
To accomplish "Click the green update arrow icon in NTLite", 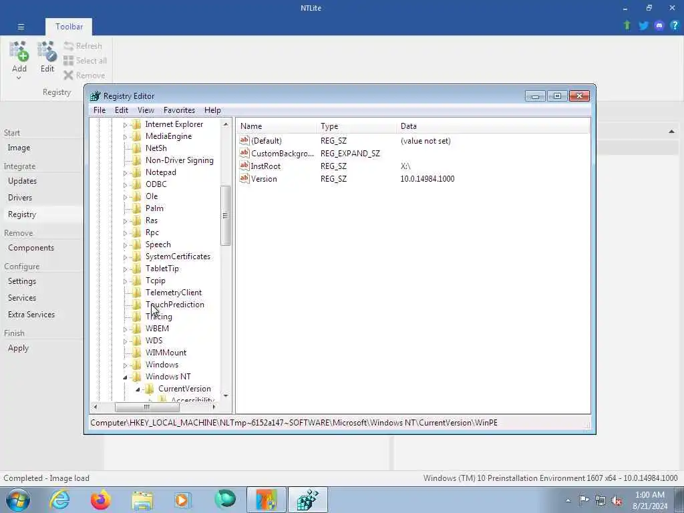I will (627, 25).
